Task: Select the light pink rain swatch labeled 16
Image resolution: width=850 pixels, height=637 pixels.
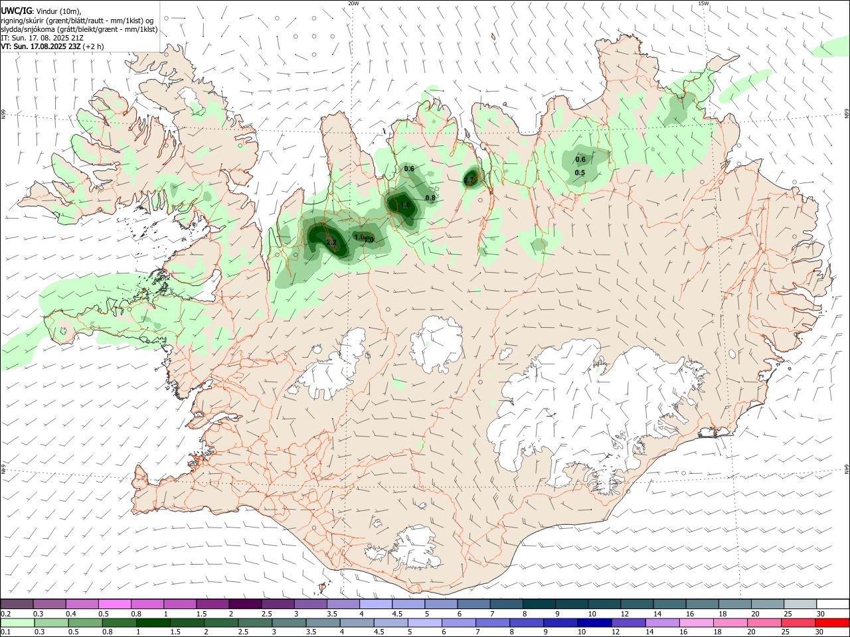Action: coord(697,622)
